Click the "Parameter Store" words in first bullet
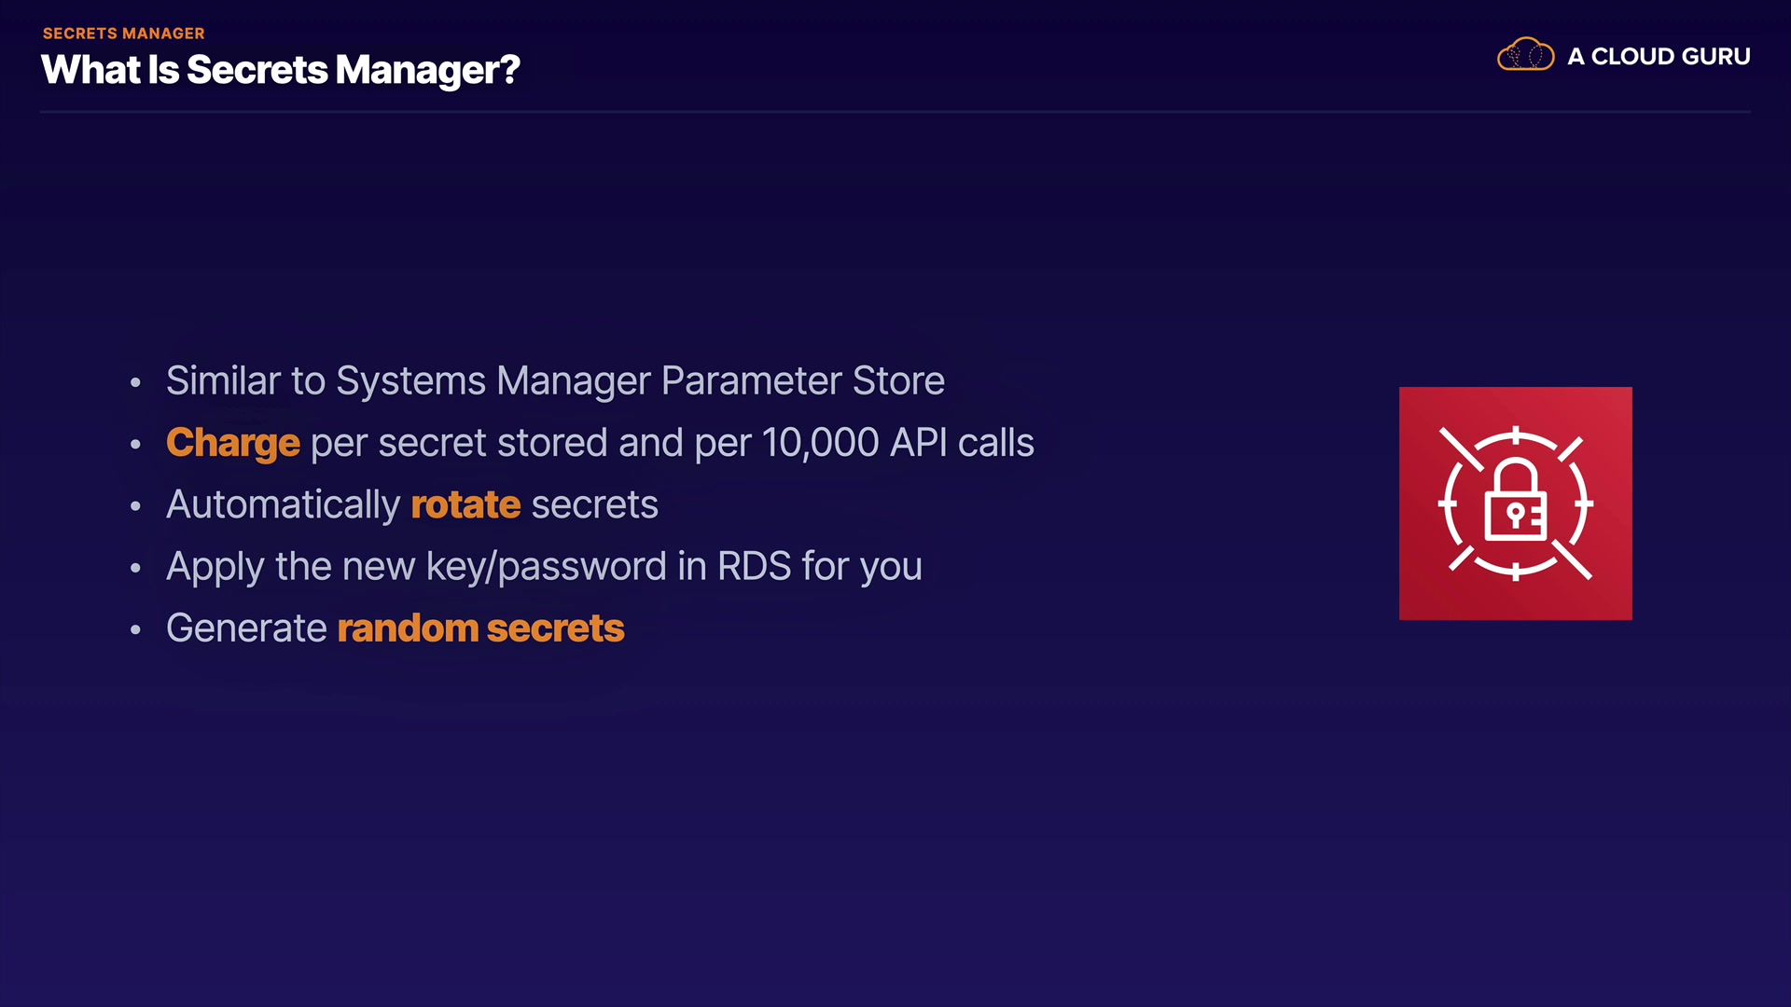Image resolution: width=1791 pixels, height=1007 pixels. coord(802,380)
